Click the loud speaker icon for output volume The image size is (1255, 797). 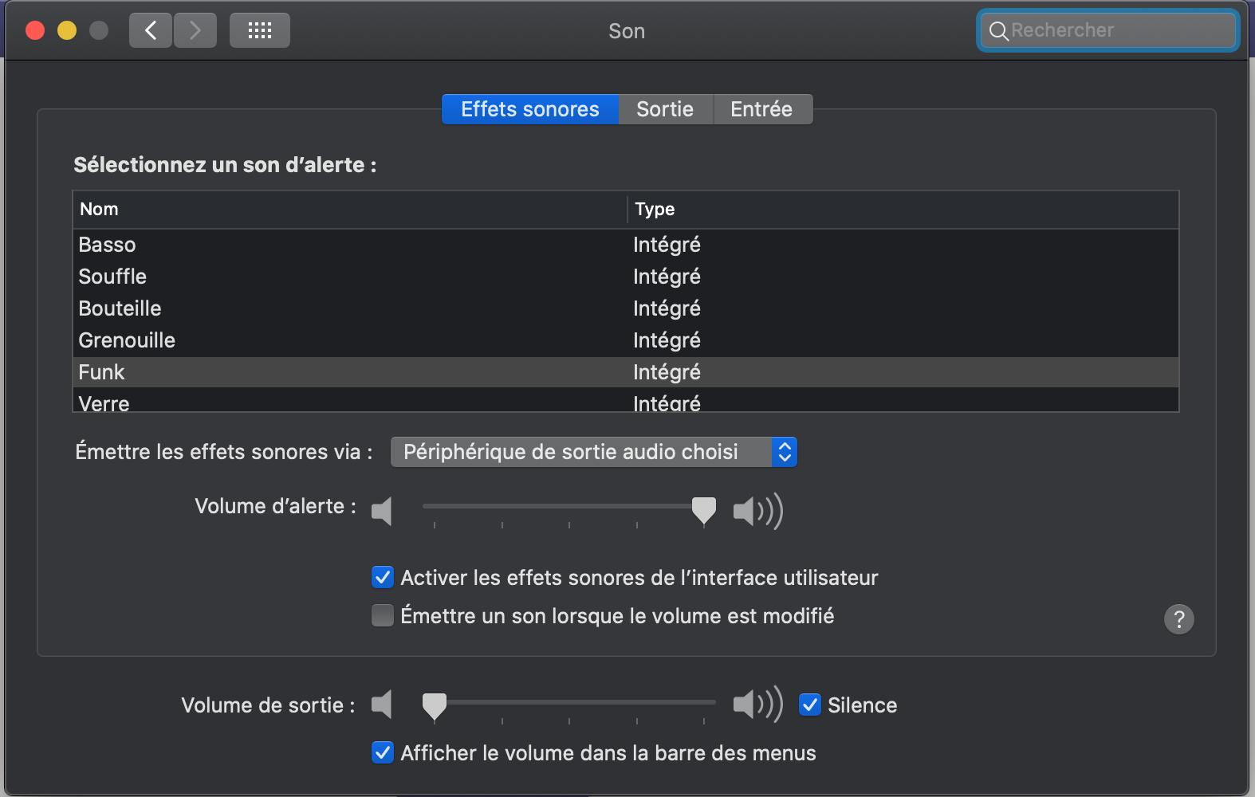757,705
